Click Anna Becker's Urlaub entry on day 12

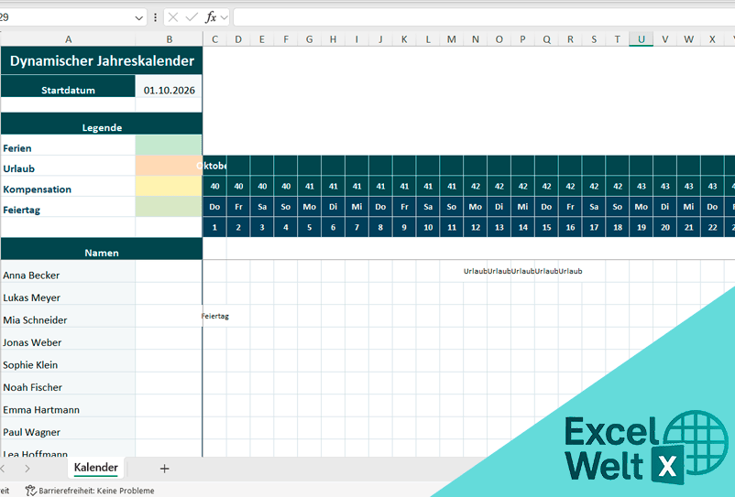(476, 271)
